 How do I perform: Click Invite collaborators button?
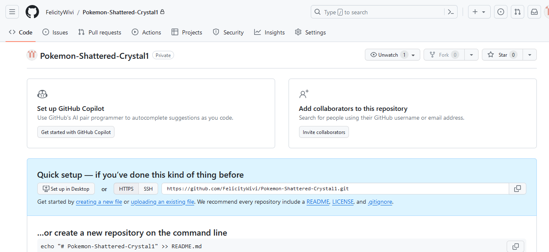(324, 132)
